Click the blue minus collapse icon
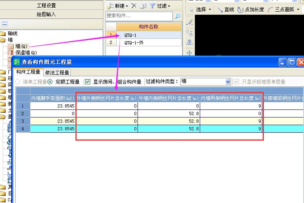This screenshot has width=304, height=203. pos(5,24)
